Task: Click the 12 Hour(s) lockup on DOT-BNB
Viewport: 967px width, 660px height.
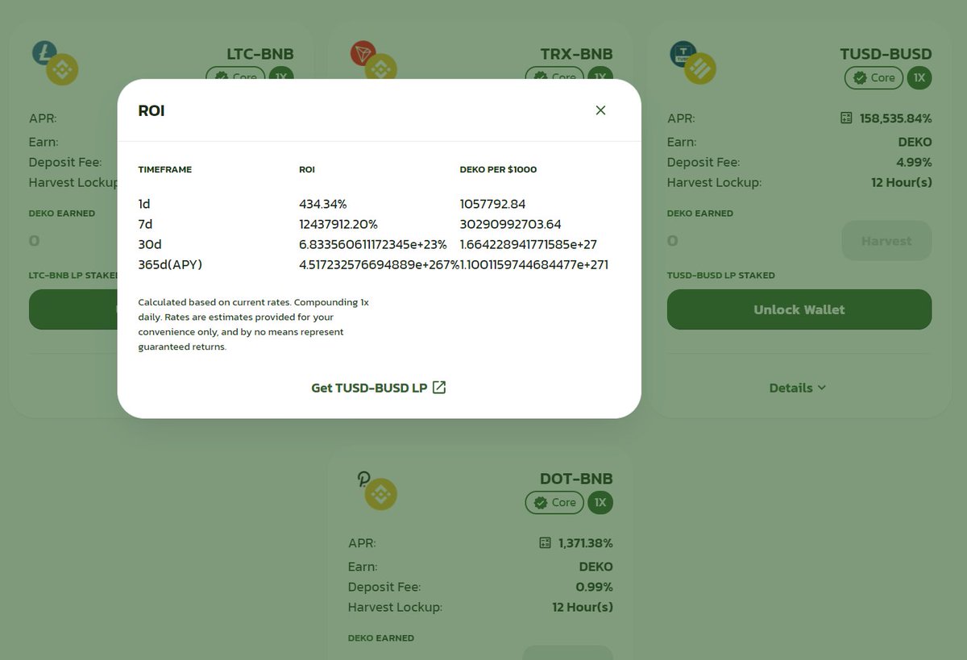Action: click(x=583, y=607)
